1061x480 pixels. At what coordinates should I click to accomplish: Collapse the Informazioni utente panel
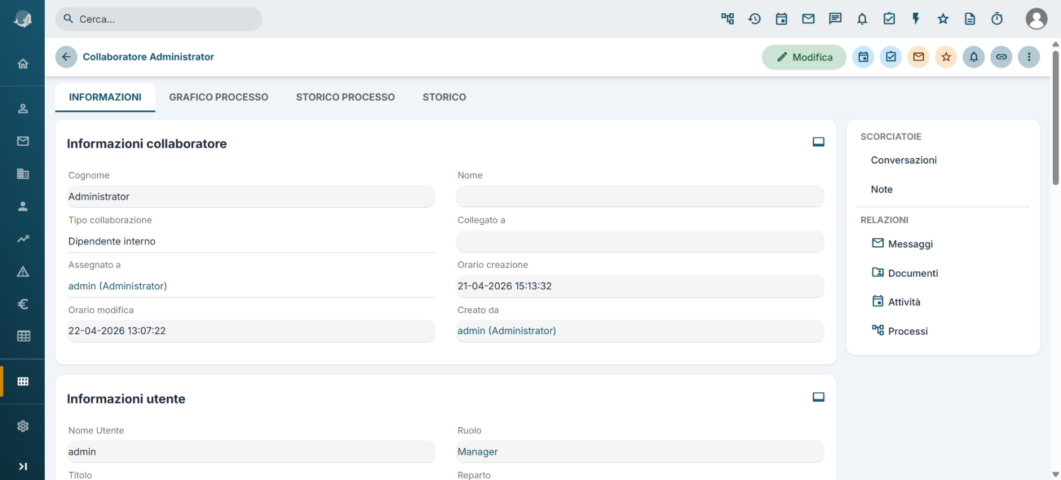(x=818, y=397)
